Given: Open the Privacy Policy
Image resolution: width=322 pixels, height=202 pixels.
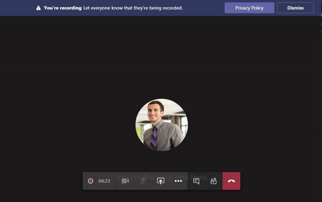Looking at the screenshot, I should [x=249, y=8].
